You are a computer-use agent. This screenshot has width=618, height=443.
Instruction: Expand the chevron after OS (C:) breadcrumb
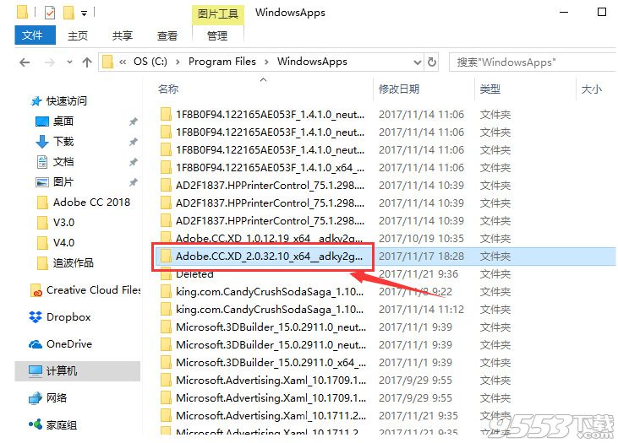click(x=178, y=62)
